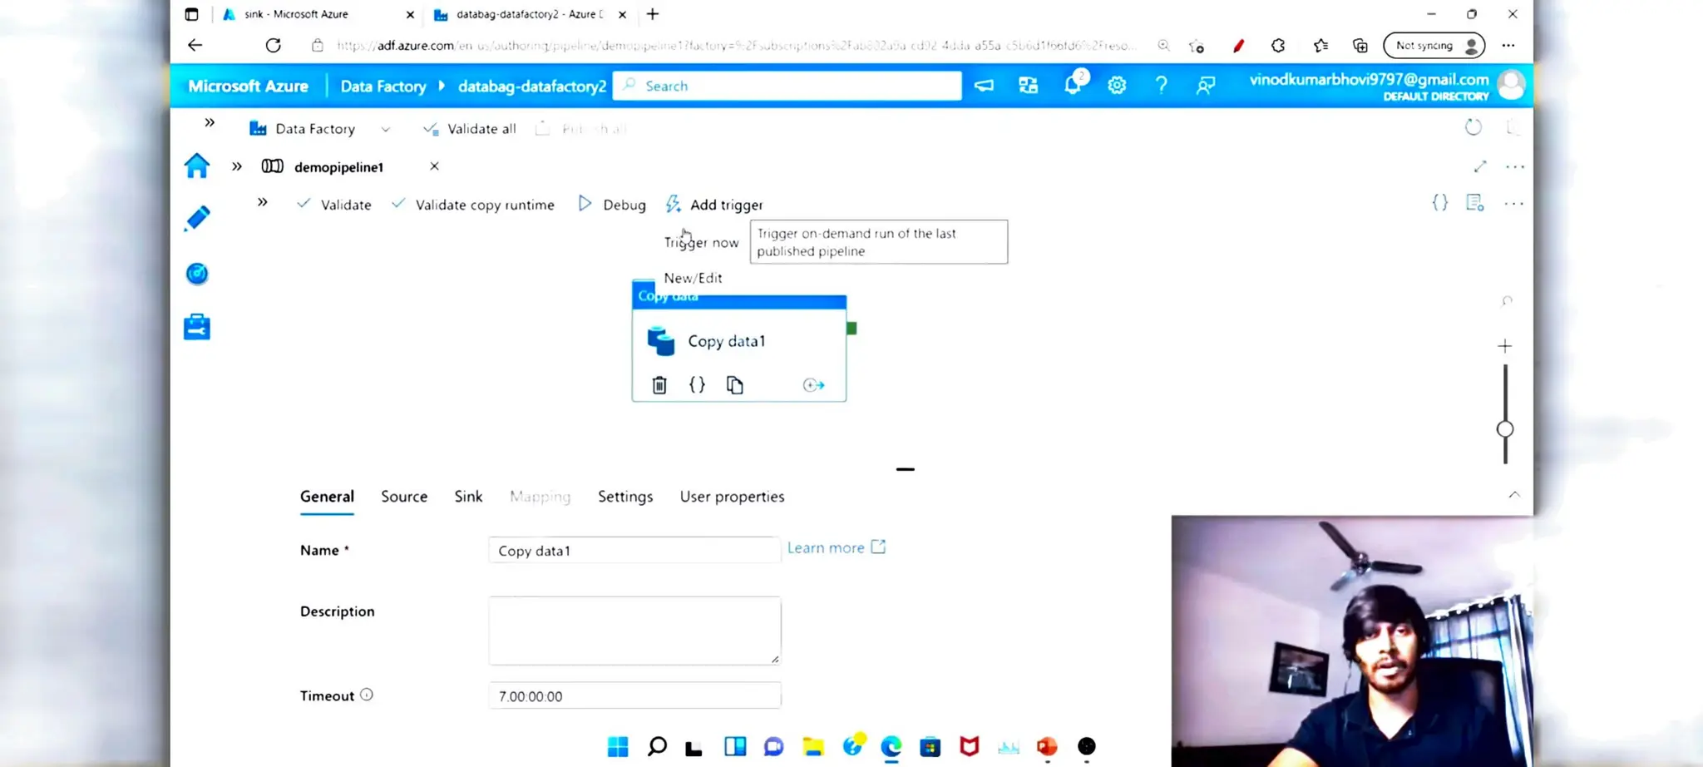This screenshot has height=767, width=1703.
Task: Click Validate all button
Action: click(x=470, y=129)
